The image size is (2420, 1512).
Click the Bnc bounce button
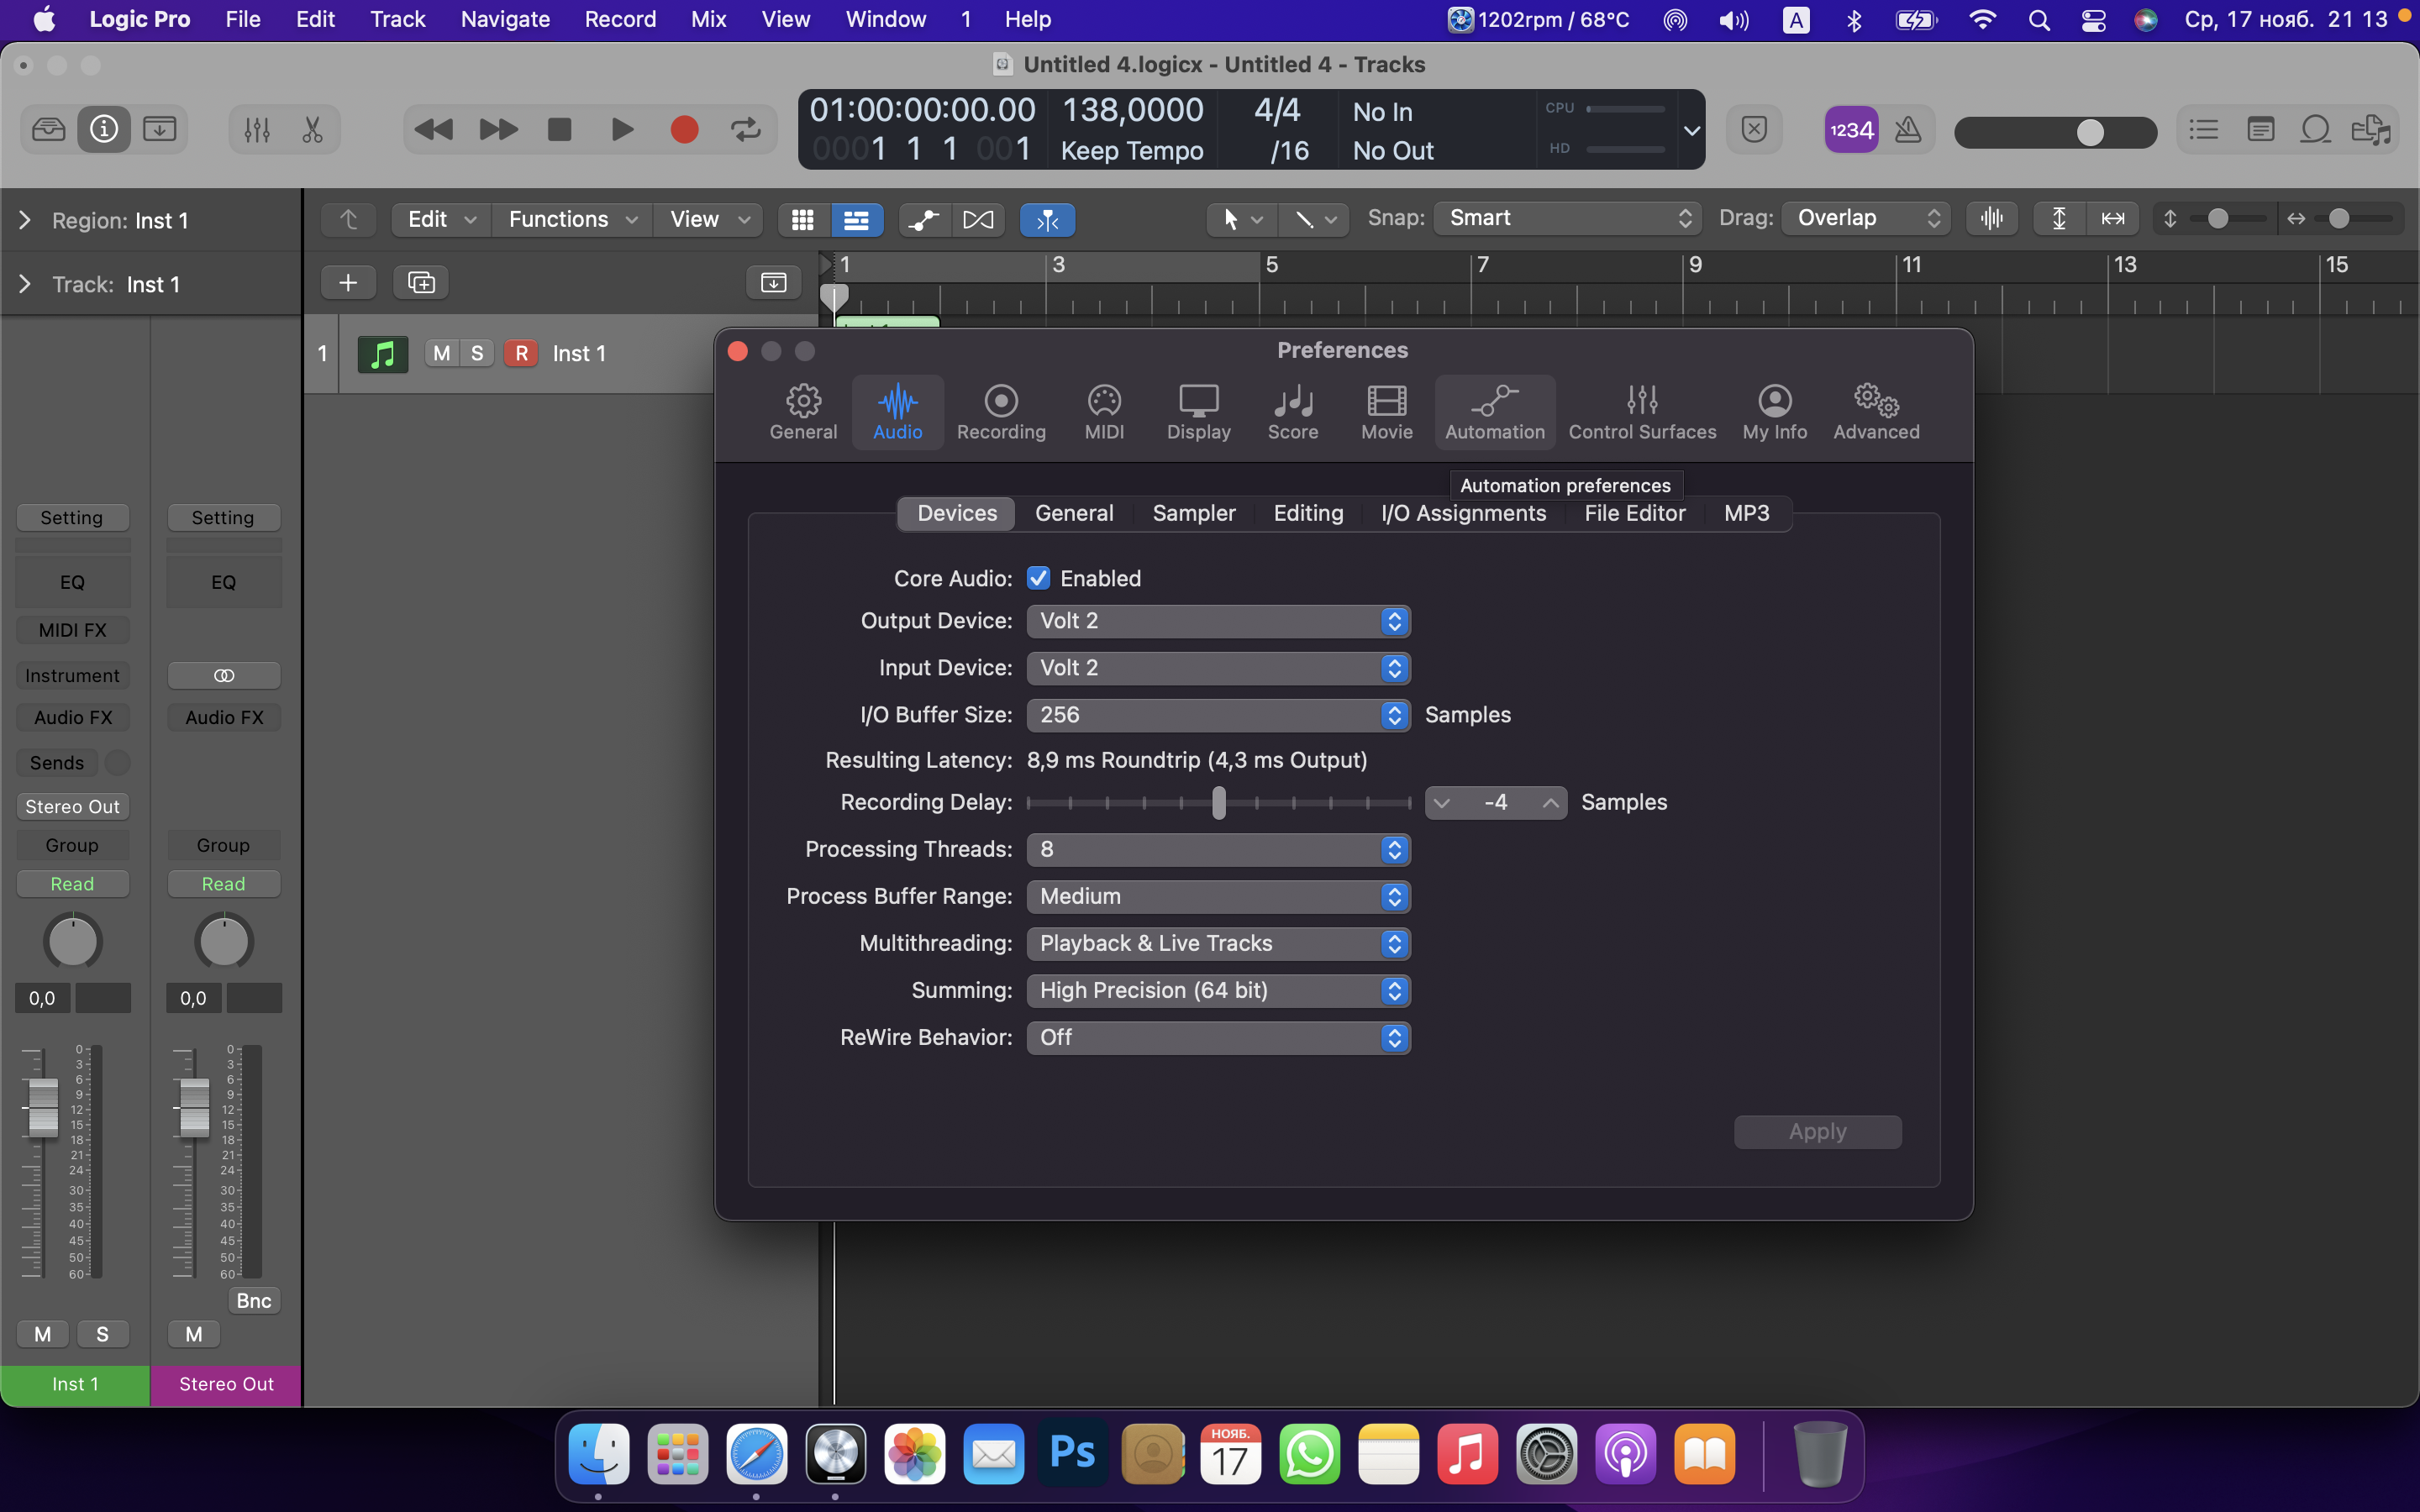(254, 1300)
